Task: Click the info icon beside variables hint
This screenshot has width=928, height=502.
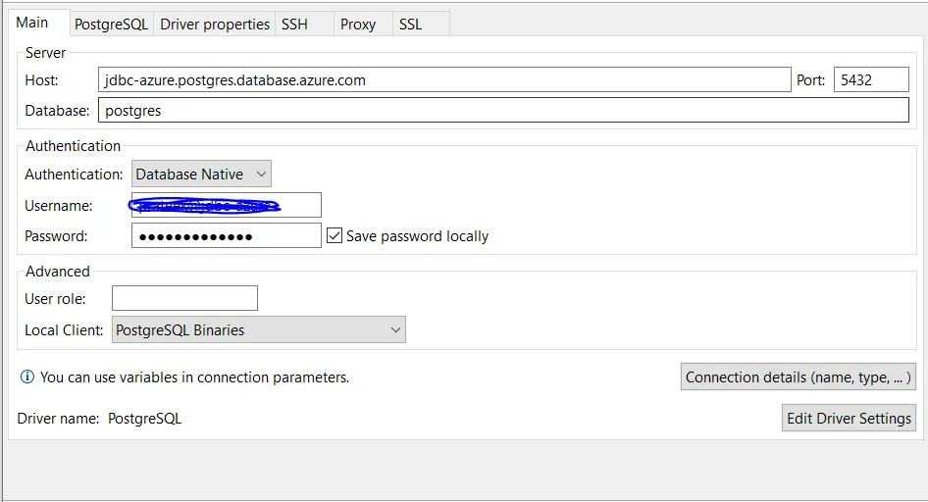Action: [x=27, y=376]
